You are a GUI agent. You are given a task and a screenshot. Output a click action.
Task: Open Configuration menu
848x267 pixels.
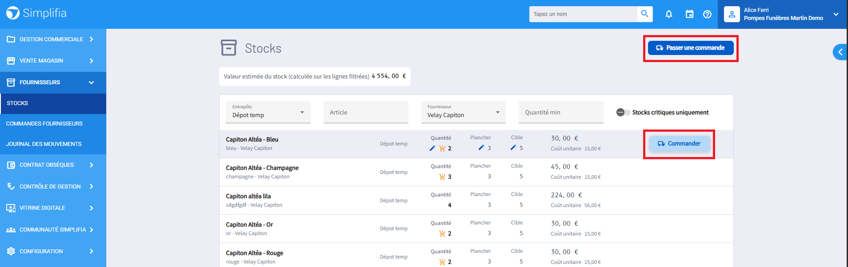[53, 251]
